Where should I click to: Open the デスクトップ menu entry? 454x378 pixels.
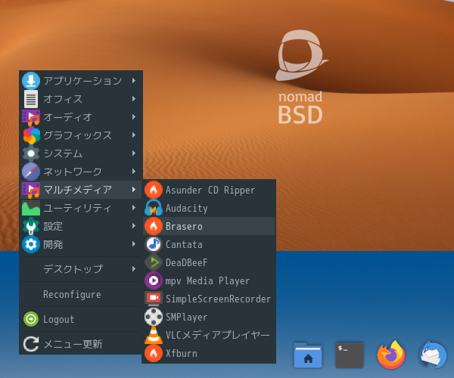81,269
